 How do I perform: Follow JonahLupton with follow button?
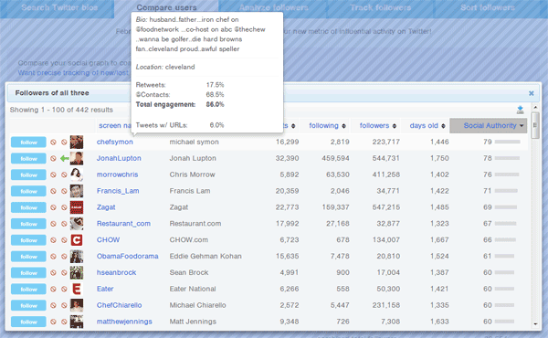point(28,159)
